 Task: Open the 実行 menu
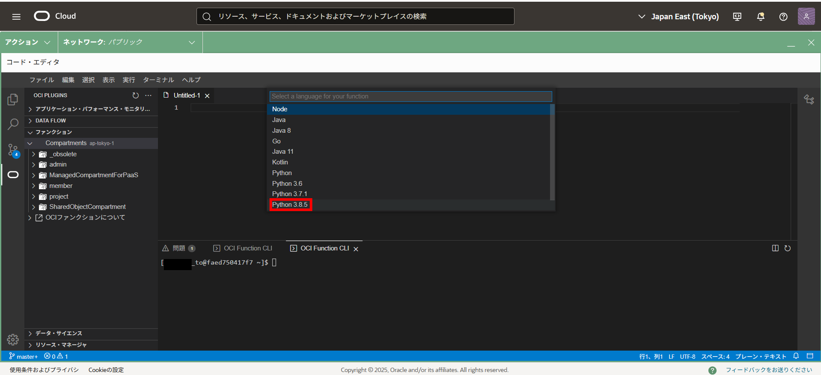point(128,80)
